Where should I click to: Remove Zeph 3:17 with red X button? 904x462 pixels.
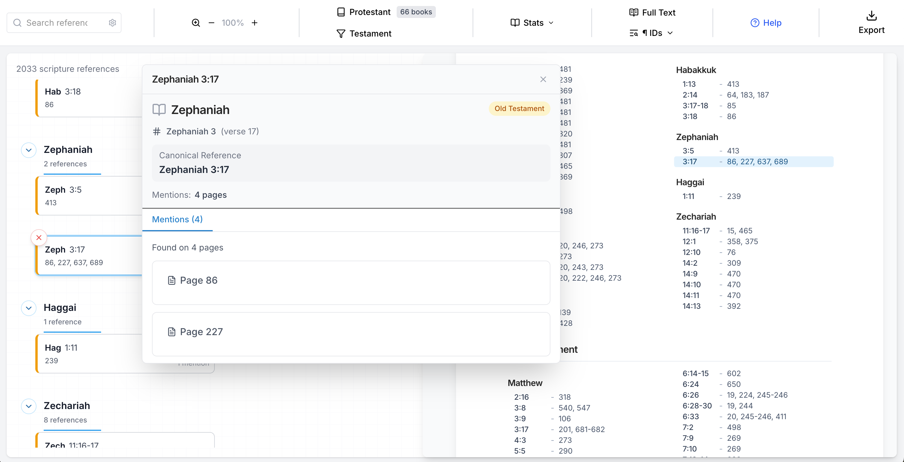pyautogui.click(x=39, y=237)
